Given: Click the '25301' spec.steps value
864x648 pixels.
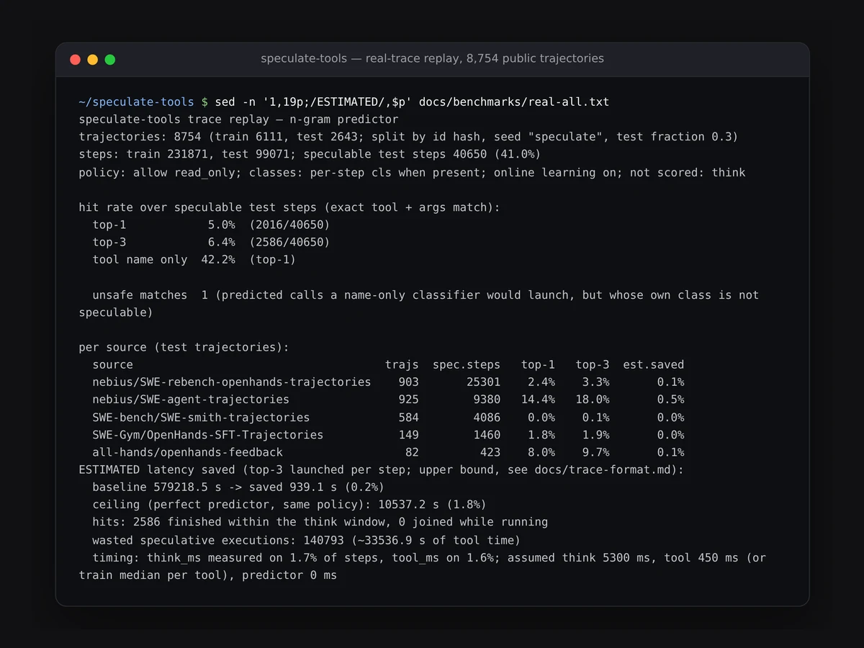Looking at the screenshot, I should pos(482,382).
